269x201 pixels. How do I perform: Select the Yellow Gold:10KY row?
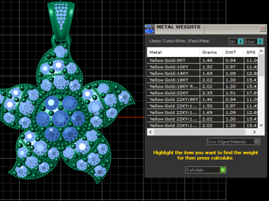point(202,67)
